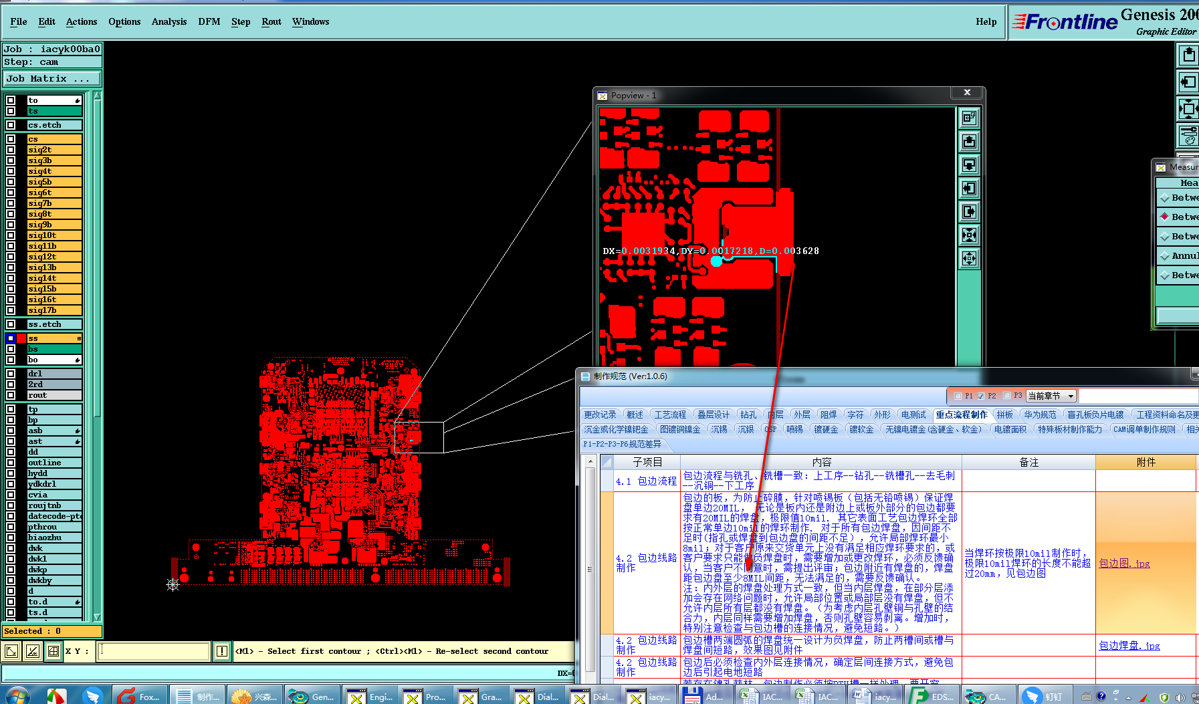The image size is (1199, 704).
Task: Toggle display box for layer ss
Action: click(11, 338)
